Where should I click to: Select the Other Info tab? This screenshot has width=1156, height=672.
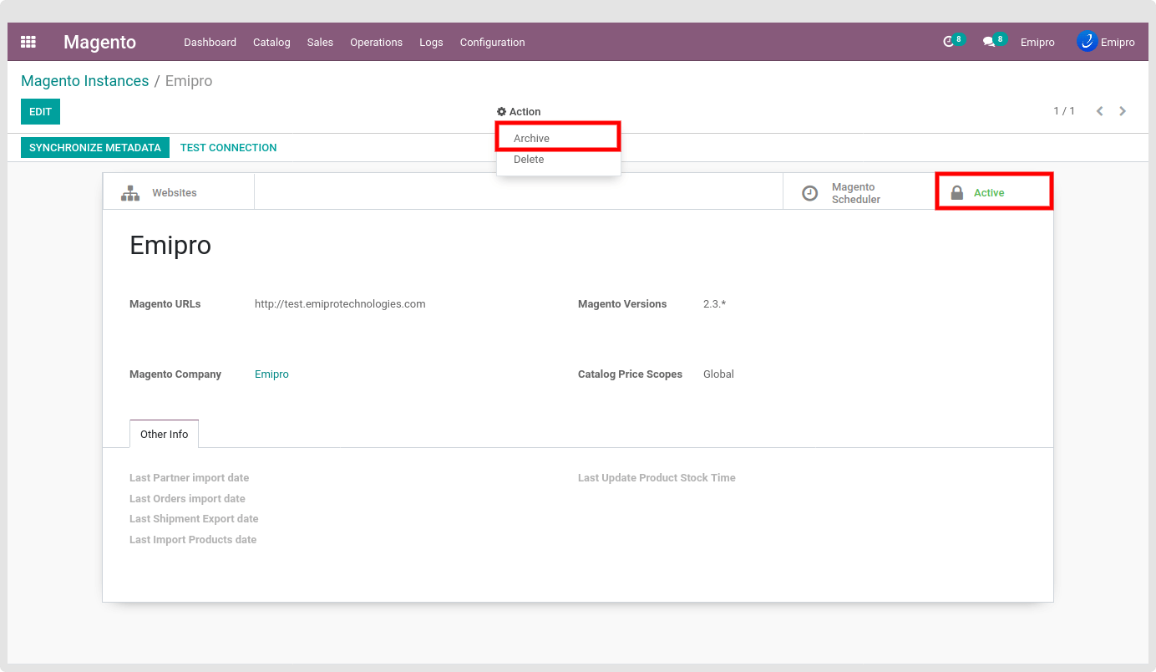[x=164, y=434]
